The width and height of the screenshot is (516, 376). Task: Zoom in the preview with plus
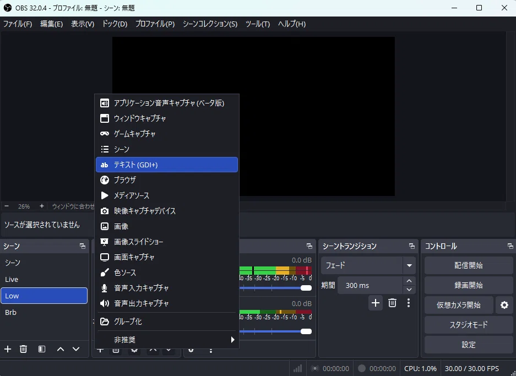[41, 206]
